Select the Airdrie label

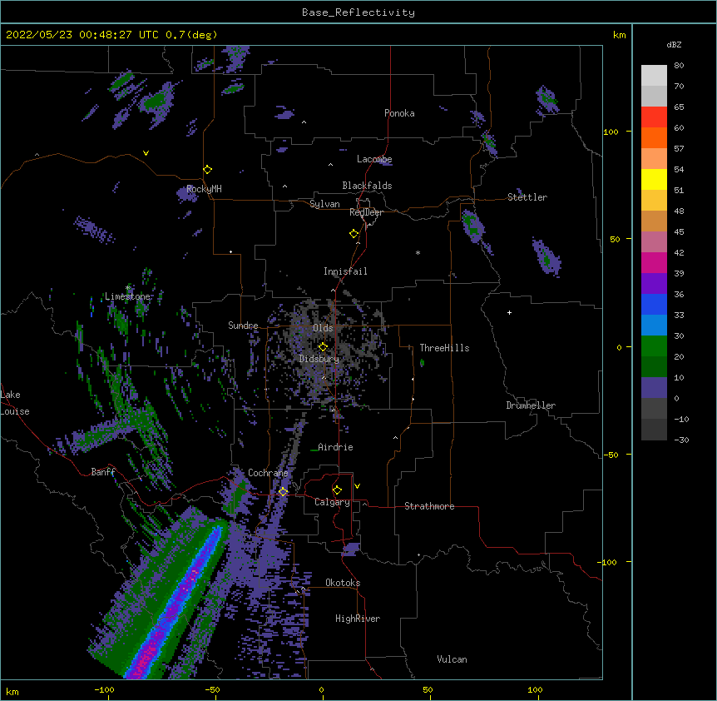click(x=336, y=447)
